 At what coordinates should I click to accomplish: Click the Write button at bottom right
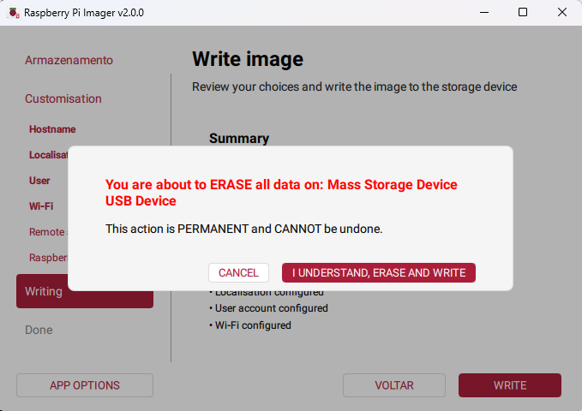pos(510,385)
